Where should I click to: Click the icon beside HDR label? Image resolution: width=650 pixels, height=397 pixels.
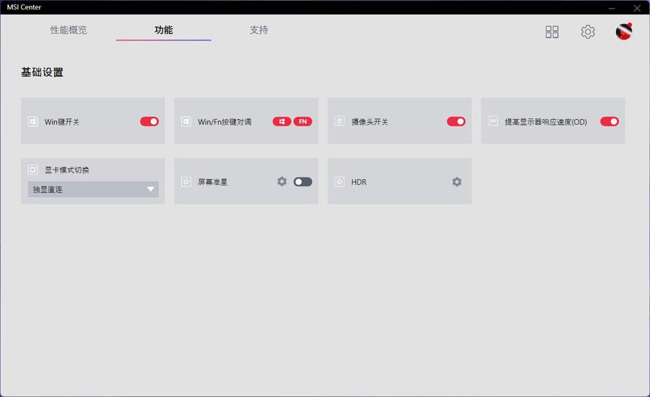(339, 182)
